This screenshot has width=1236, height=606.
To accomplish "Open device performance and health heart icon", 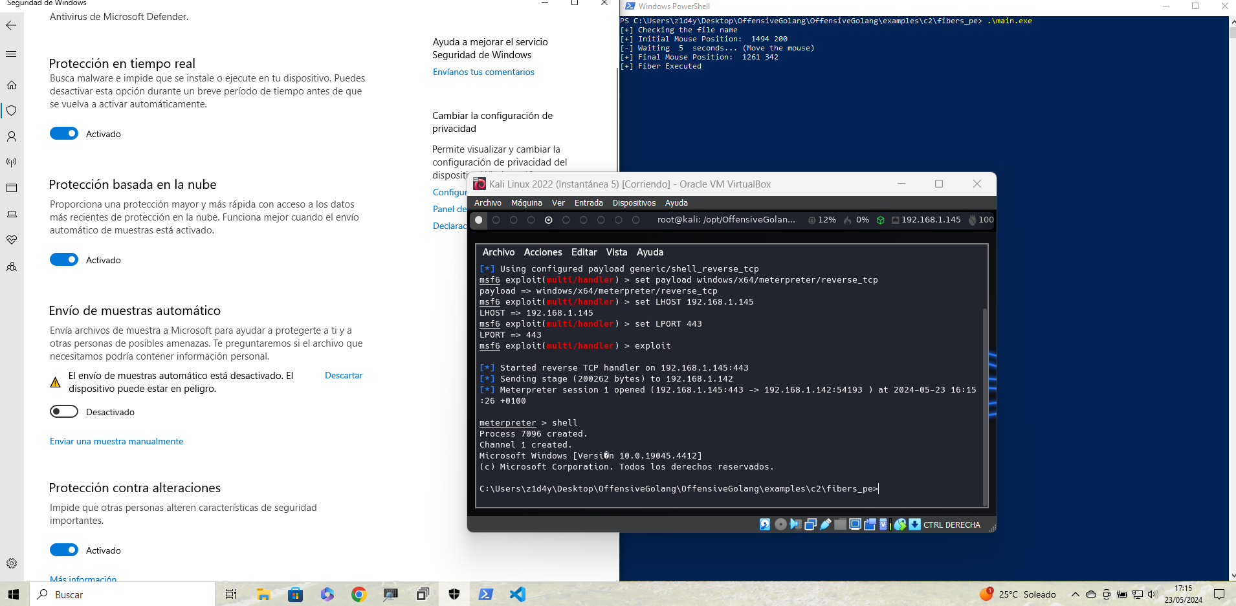I will coord(12,240).
